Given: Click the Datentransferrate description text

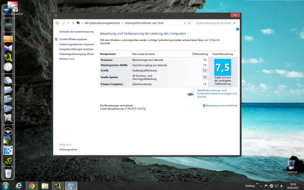Looking at the screenshot, I should pyautogui.click(x=142, y=84).
